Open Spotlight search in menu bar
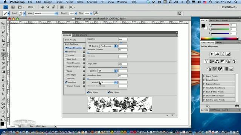The image size is (241, 135). 236,2
